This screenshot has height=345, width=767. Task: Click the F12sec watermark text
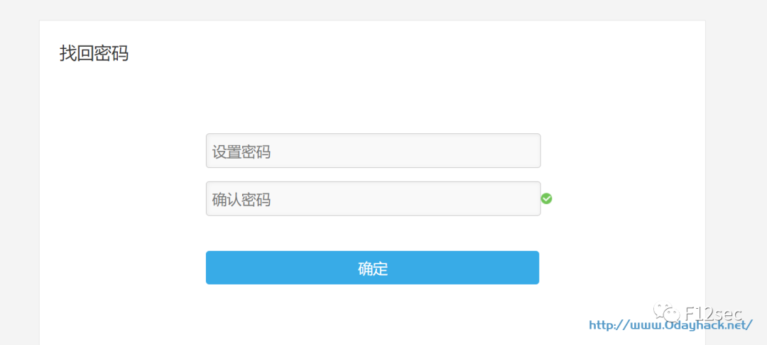point(712,312)
